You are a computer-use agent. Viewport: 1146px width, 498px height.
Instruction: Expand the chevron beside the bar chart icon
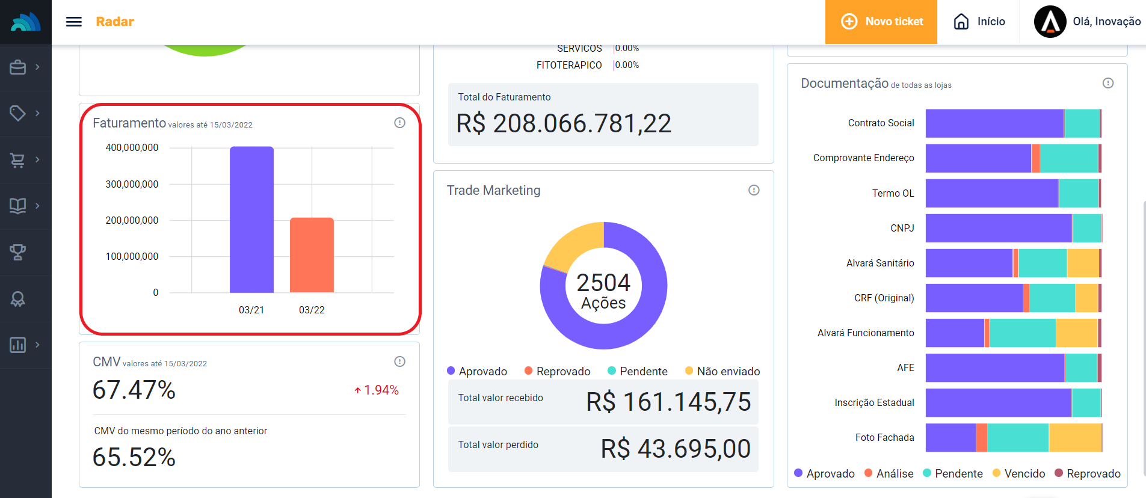[37, 345]
